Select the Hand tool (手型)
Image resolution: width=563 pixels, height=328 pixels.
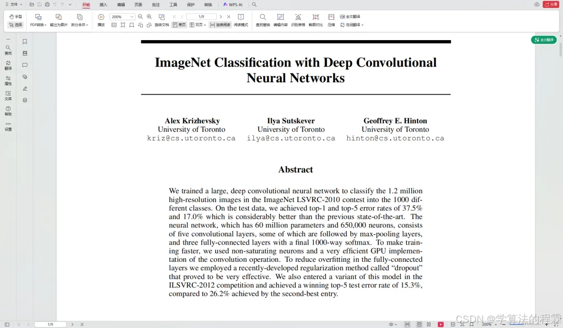(x=16, y=17)
